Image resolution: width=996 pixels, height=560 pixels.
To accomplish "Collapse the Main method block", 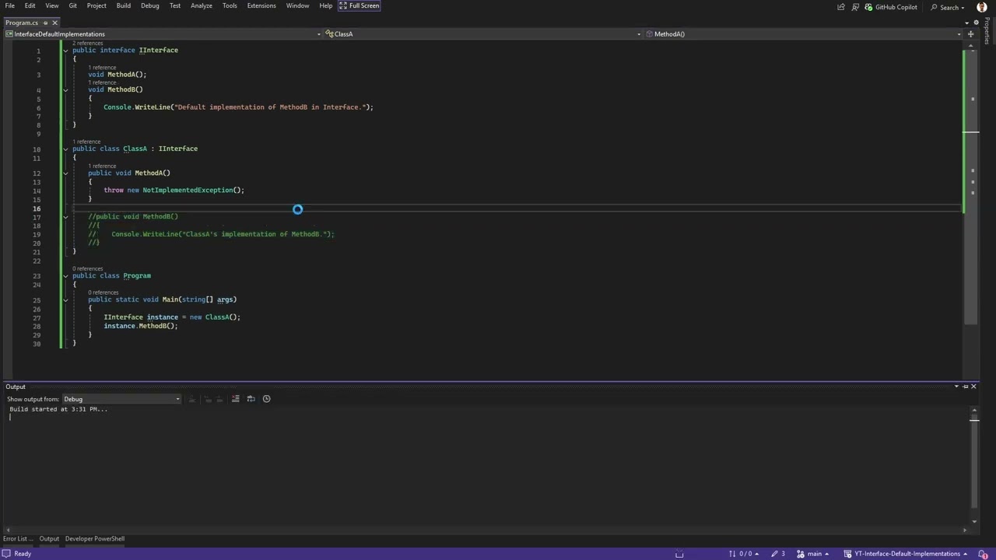I will (x=65, y=299).
